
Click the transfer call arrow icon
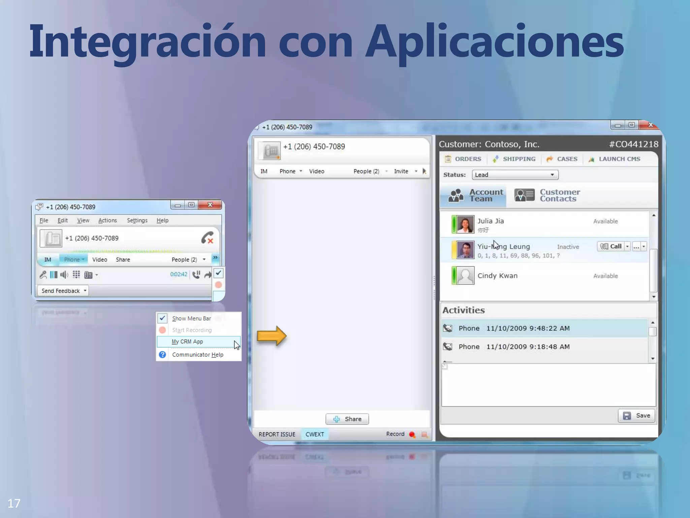click(208, 275)
